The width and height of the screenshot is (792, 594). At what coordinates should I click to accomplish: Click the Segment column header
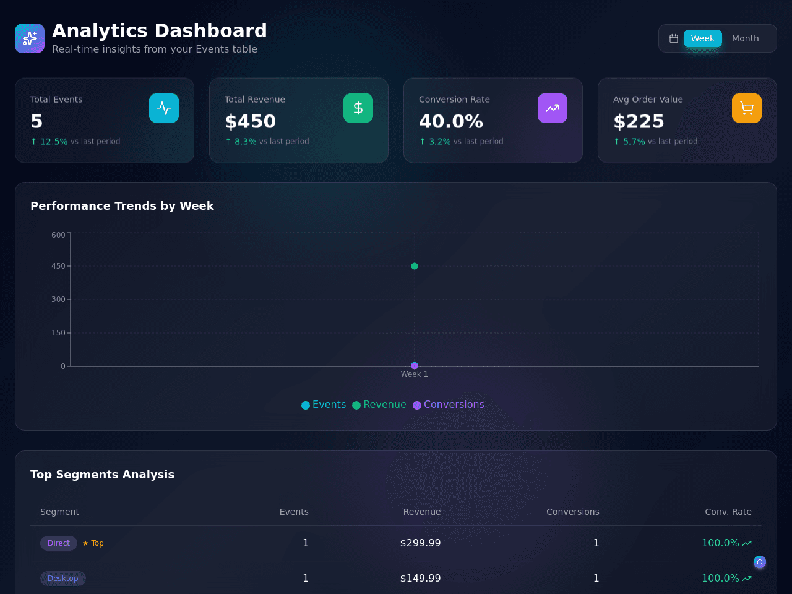(x=60, y=512)
